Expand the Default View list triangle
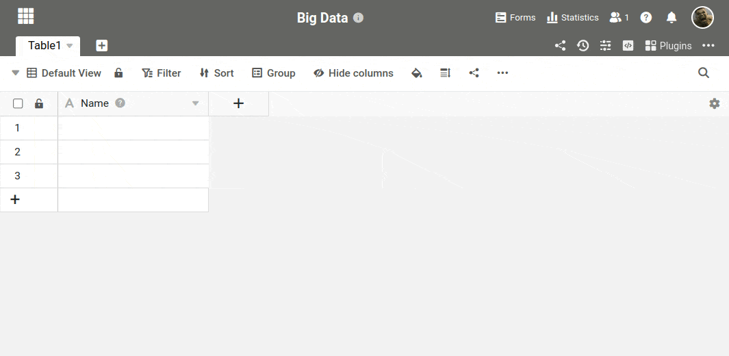Viewport: 729px width, 356px height. click(16, 73)
